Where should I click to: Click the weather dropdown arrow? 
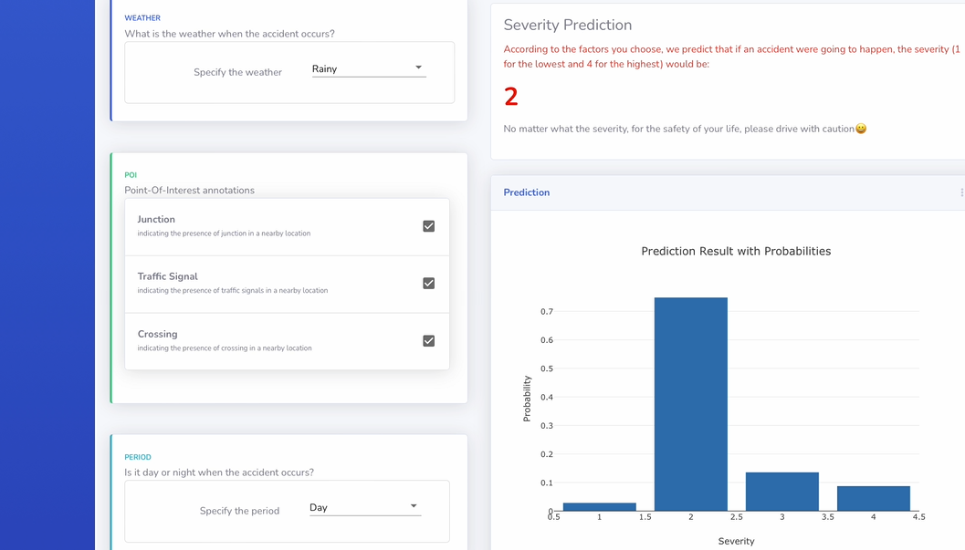coord(419,67)
